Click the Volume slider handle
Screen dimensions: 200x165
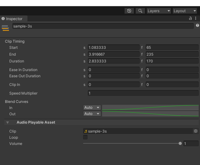[x=180, y=143]
